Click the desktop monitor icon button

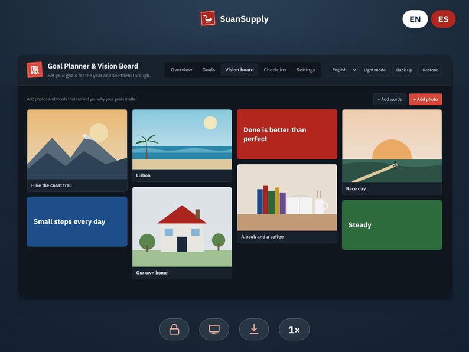(x=214, y=330)
